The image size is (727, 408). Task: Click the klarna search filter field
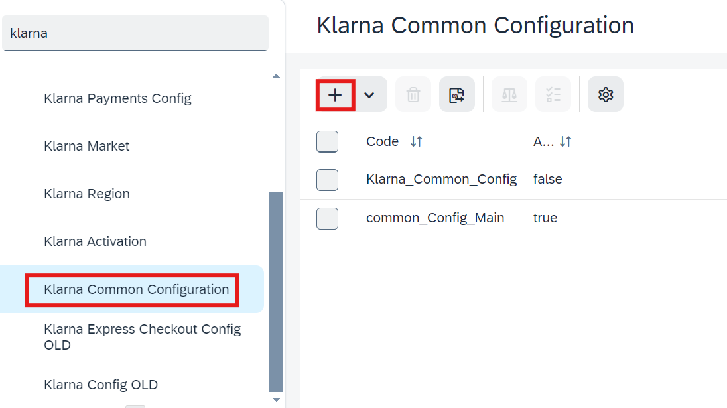pos(135,33)
